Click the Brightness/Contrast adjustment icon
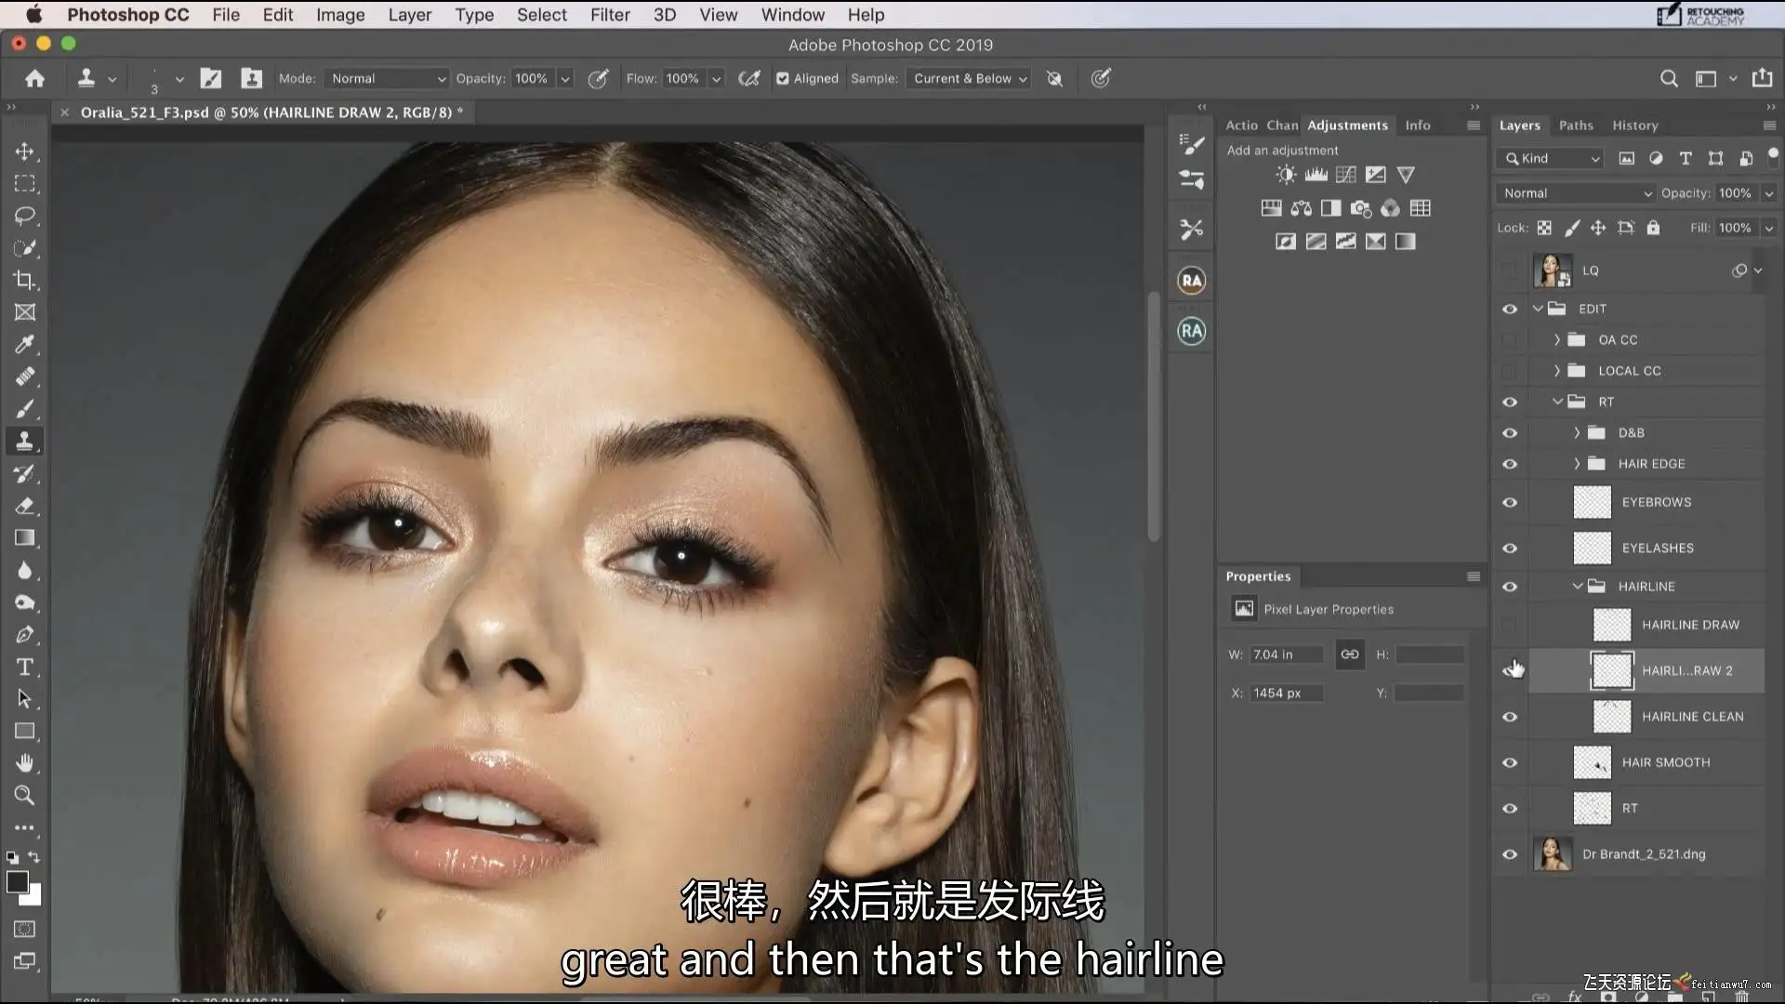 point(1286,175)
